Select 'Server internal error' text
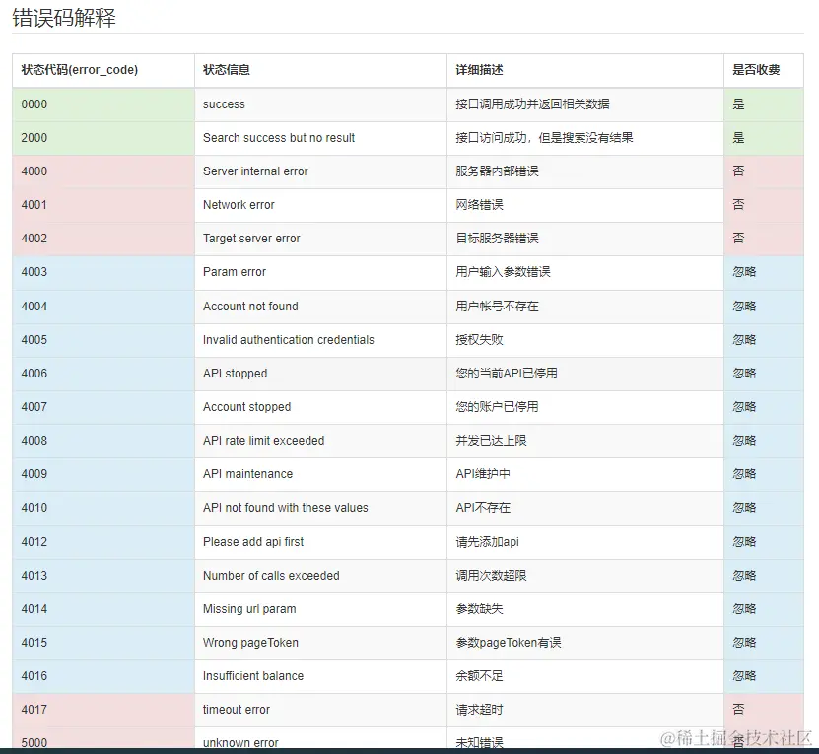Screen dimensions: 819x754 click(x=255, y=171)
